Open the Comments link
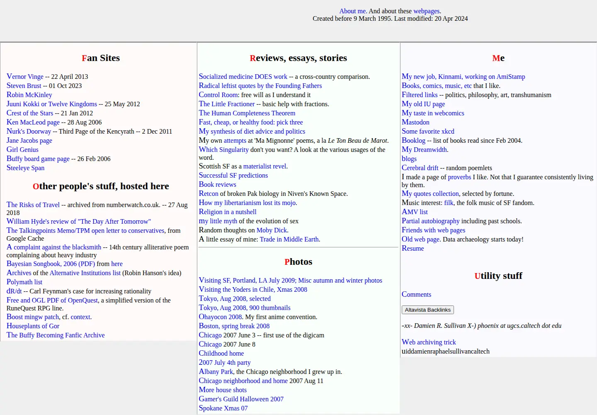This screenshot has width=597, height=415. pos(416,294)
